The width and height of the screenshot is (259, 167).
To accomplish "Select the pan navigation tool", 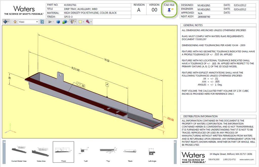I will (x=6, y=22).
